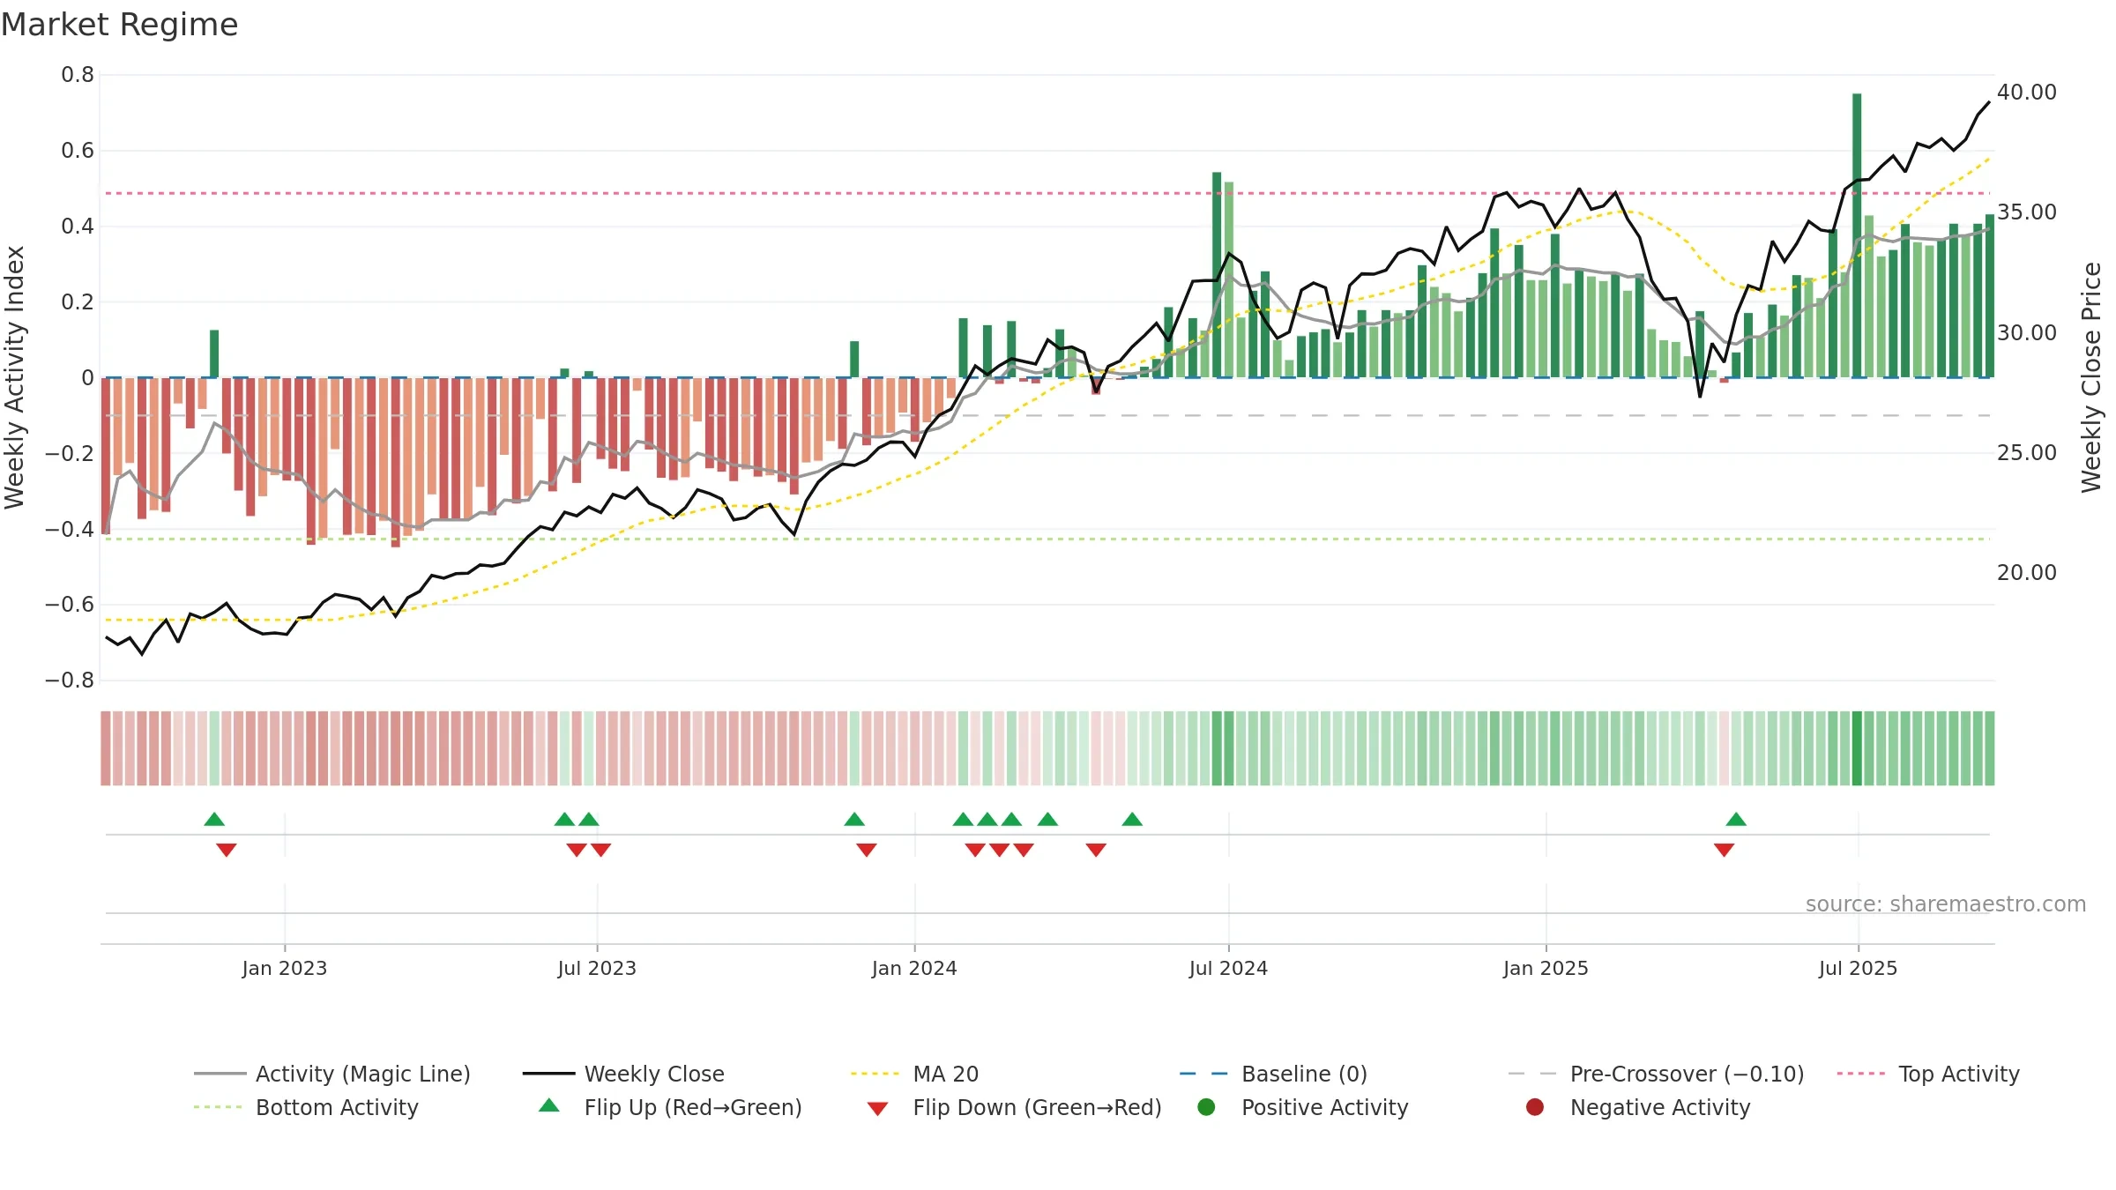Click the Jan 2025 x-axis label
Image resolution: width=2116 pixels, height=1190 pixels.
(x=1546, y=968)
